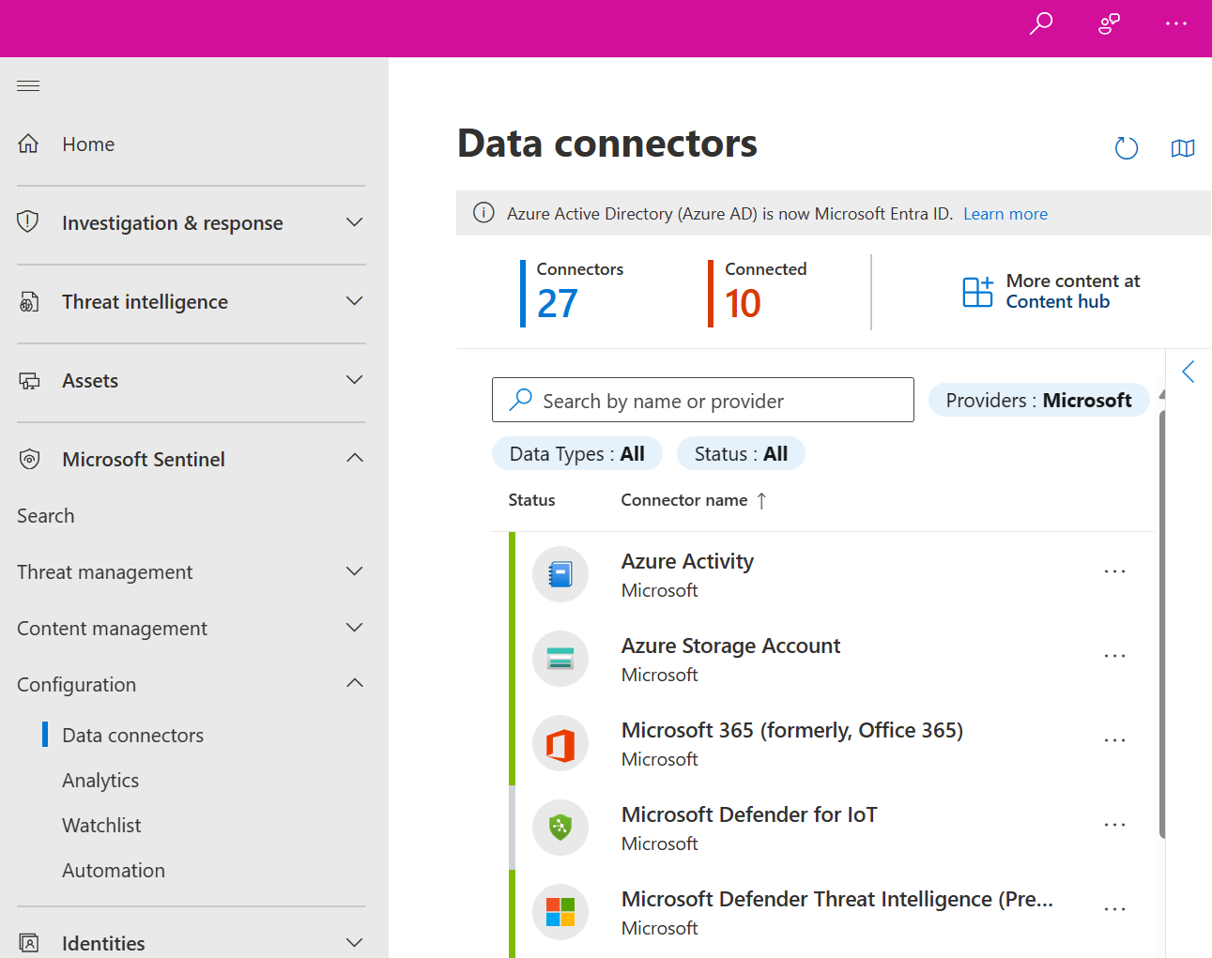Go to Home in navigation
1212x958 pixels.
[88, 144]
